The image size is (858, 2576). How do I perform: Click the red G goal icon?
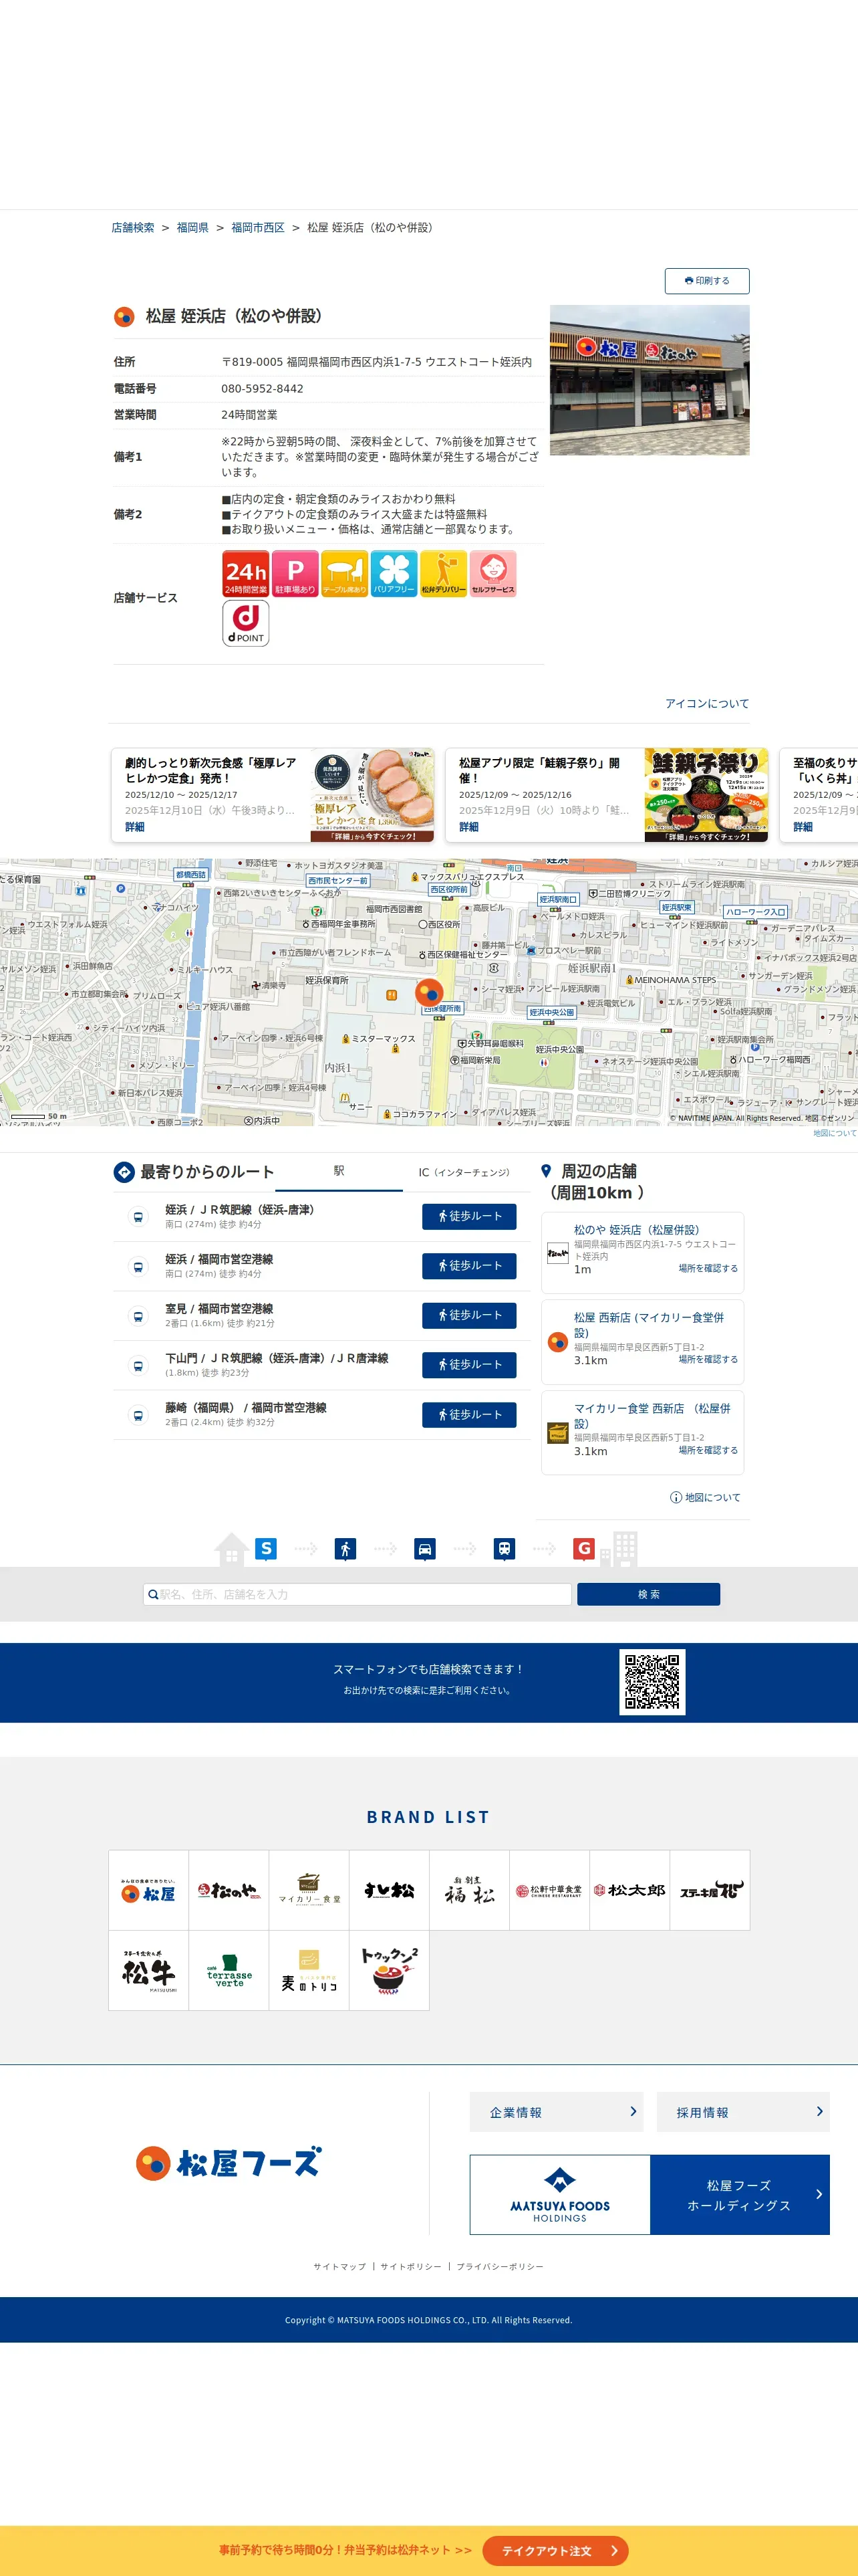[x=584, y=1548]
